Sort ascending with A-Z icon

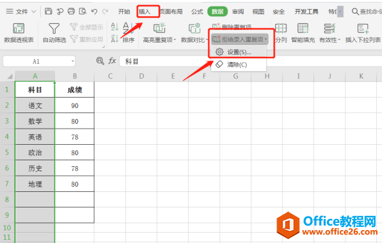point(114,26)
